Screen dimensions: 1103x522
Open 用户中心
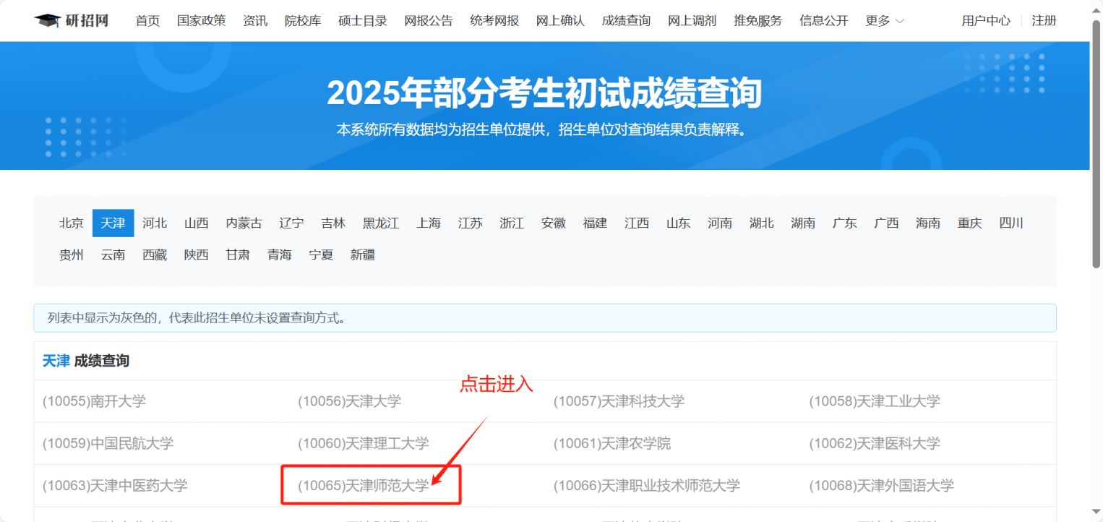[986, 21]
